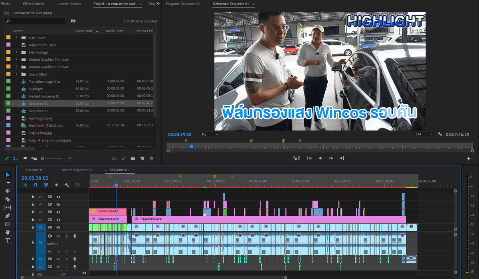479x279 pixels.
Task: Hide track V5 with its eye icon
Action: click(x=58, y=197)
